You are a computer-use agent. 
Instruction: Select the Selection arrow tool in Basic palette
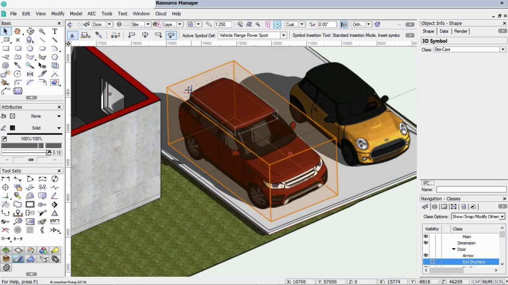[6, 31]
